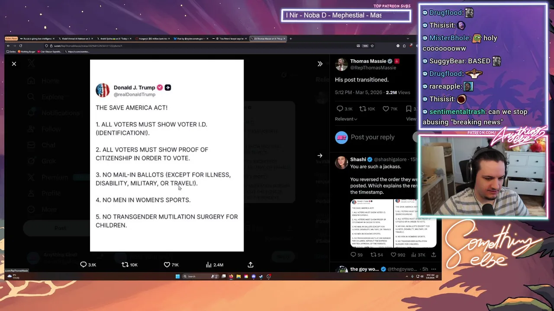The height and width of the screenshot is (311, 554).
Task: Open @shashigalore handle link
Action: pos(390,160)
